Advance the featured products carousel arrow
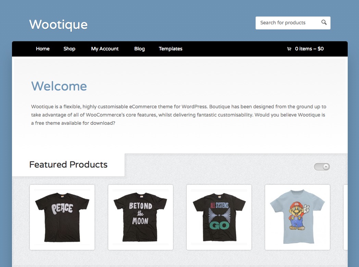The image size is (359, 267). coord(326,167)
